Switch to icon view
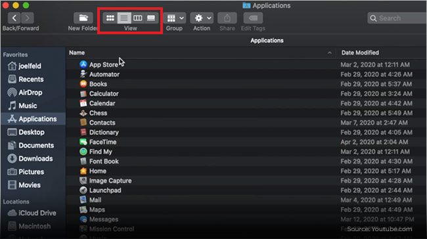This screenshot has height=239, width=427. click(110, 18)
